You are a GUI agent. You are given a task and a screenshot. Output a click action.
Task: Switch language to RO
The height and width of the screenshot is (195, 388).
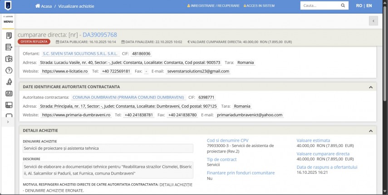(359, 6)
